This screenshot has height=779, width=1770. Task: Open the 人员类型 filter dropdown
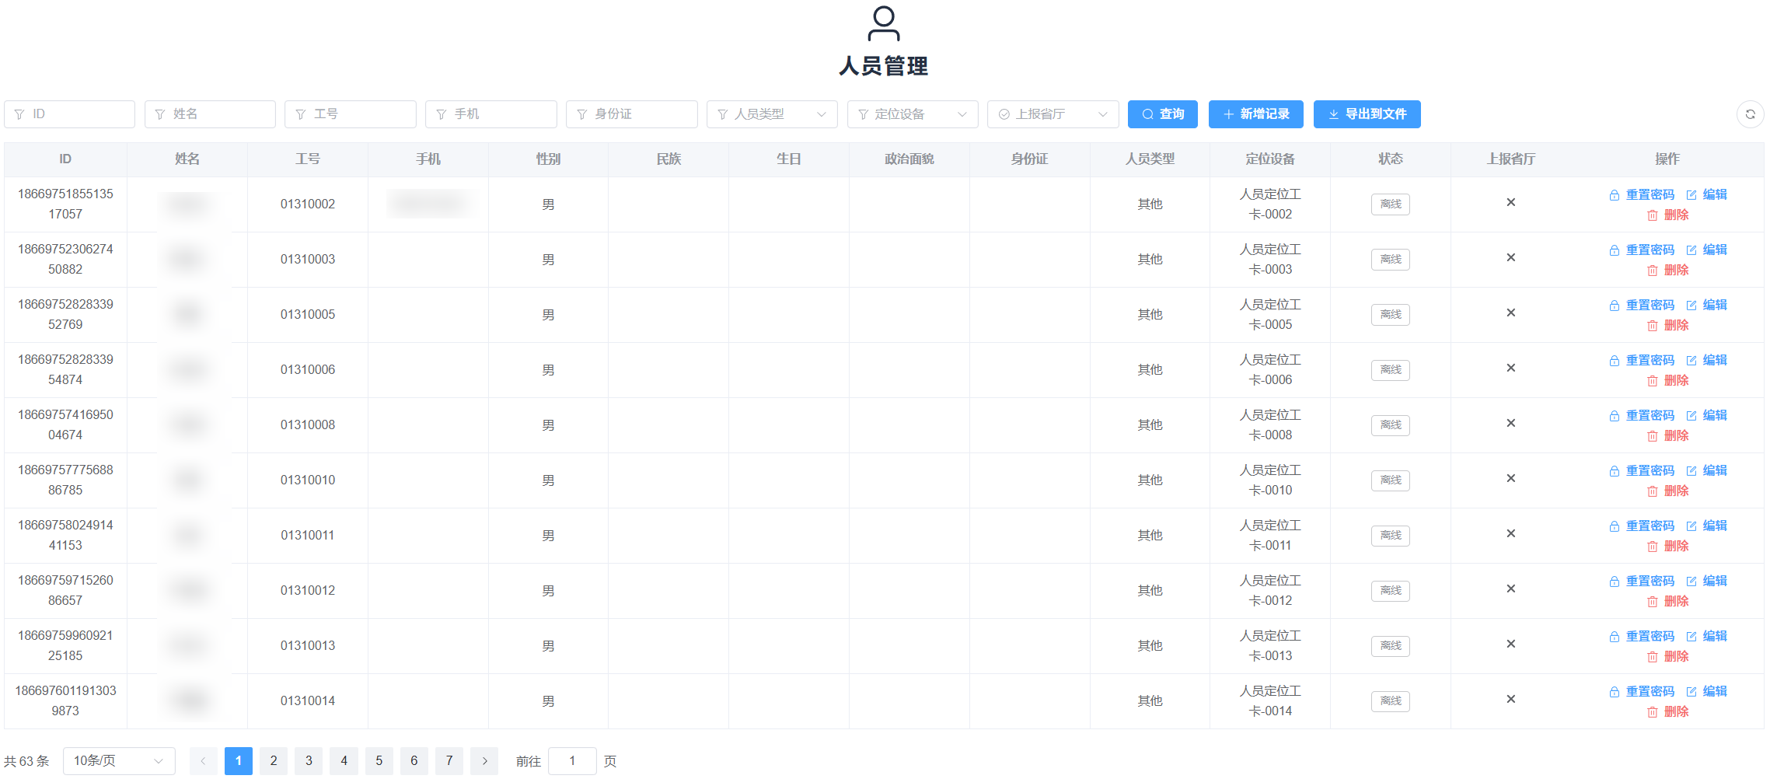[771, 114]
